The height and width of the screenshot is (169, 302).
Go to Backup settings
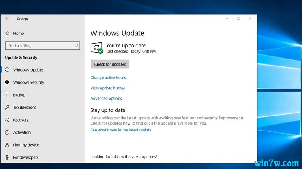19,95
